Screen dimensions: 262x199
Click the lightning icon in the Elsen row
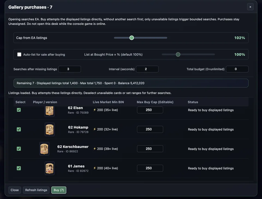click(x=95, y=110)
